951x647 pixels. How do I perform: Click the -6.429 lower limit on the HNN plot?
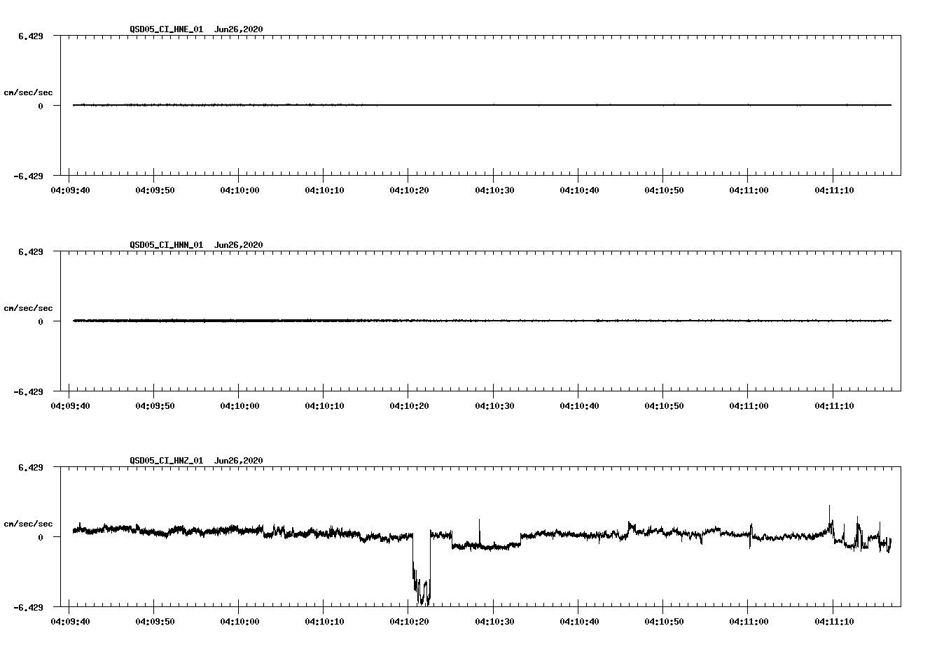point(28,392)
